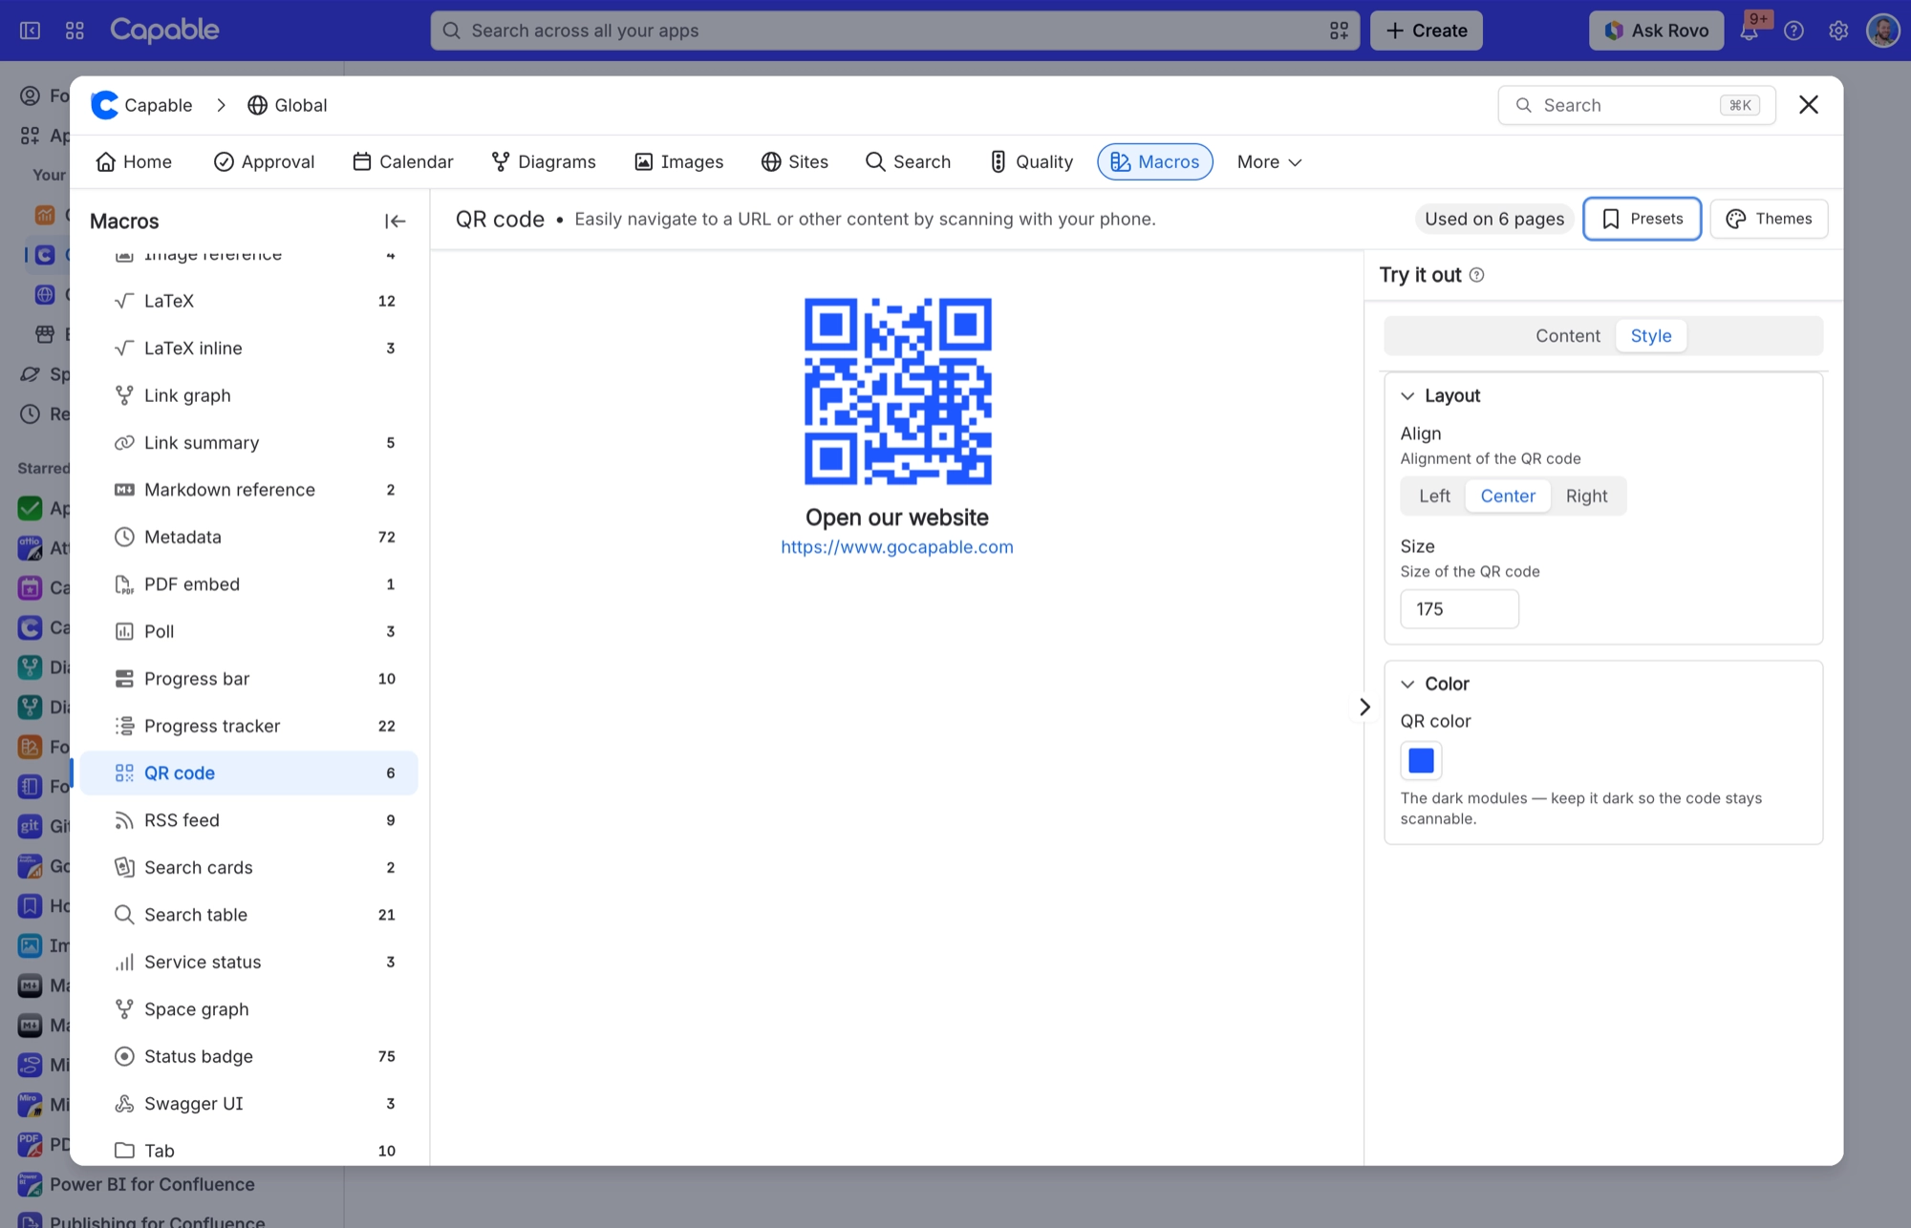Open the user profile avatar

(1883, 31)
